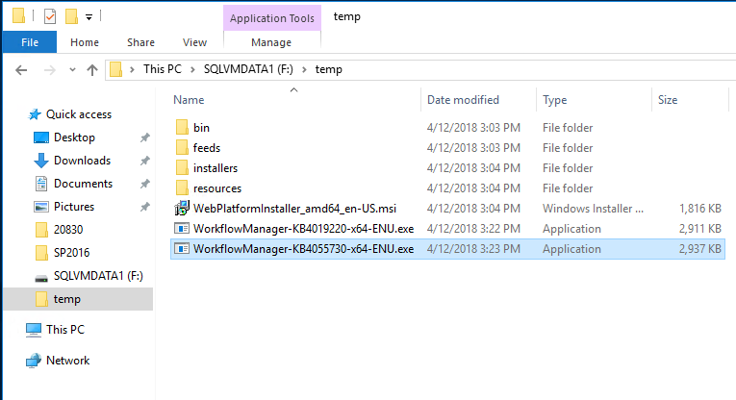Click the folder icon at title bar left
736x400 pixels.
point(18,15)
